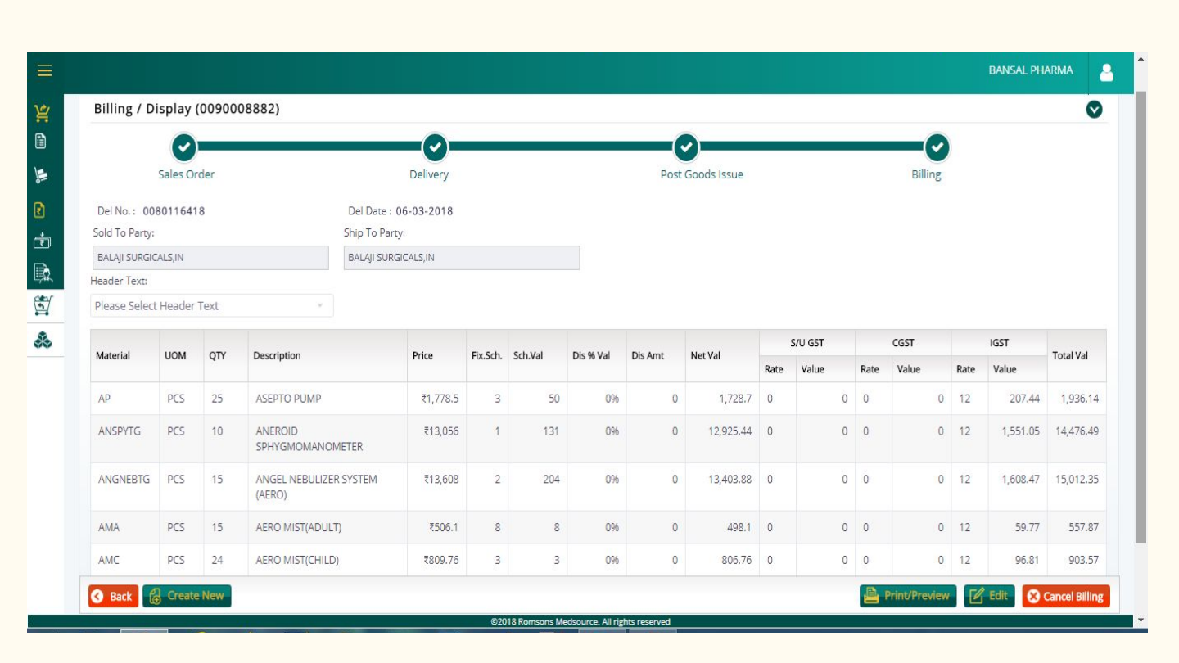Click the price ₹13,056
Image resolution: width=1179 pixels, height=663 pixels.
click(442, 431)
